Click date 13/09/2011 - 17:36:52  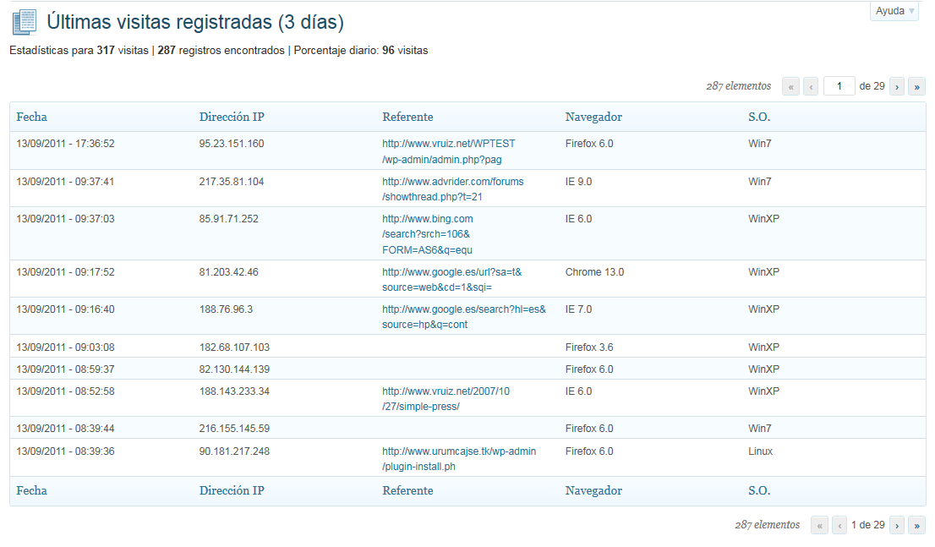point(66,144)
